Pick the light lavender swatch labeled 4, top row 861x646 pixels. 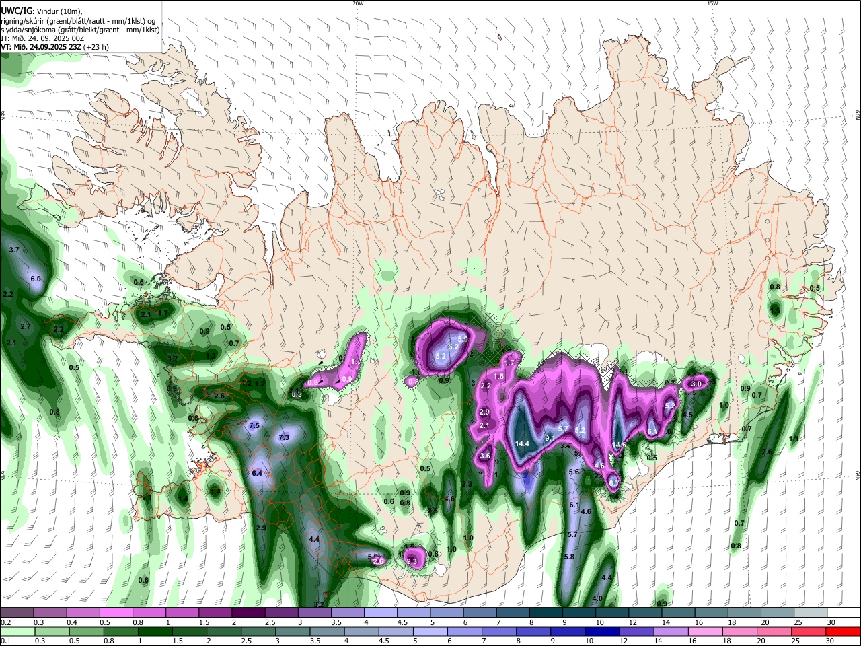click(x=381, y=613)
